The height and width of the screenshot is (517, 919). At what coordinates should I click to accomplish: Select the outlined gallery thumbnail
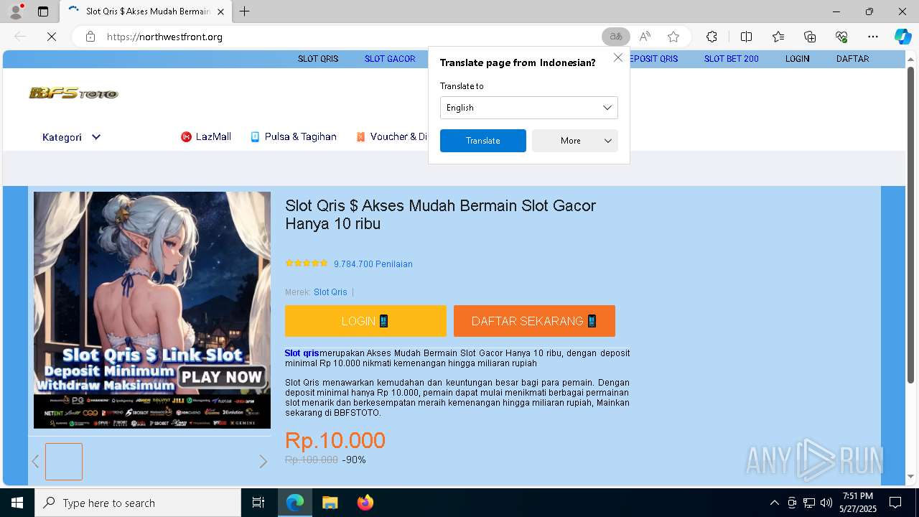64,462
